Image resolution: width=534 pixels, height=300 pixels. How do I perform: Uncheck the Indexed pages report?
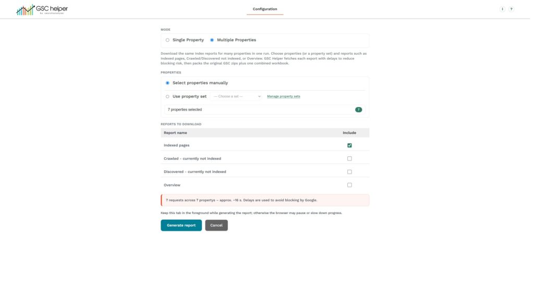click(349, 145)
